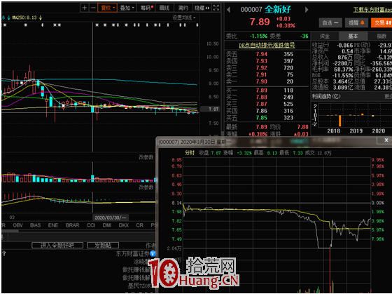
Task: Click 净利润 -2280万 value
Action: 343,63
